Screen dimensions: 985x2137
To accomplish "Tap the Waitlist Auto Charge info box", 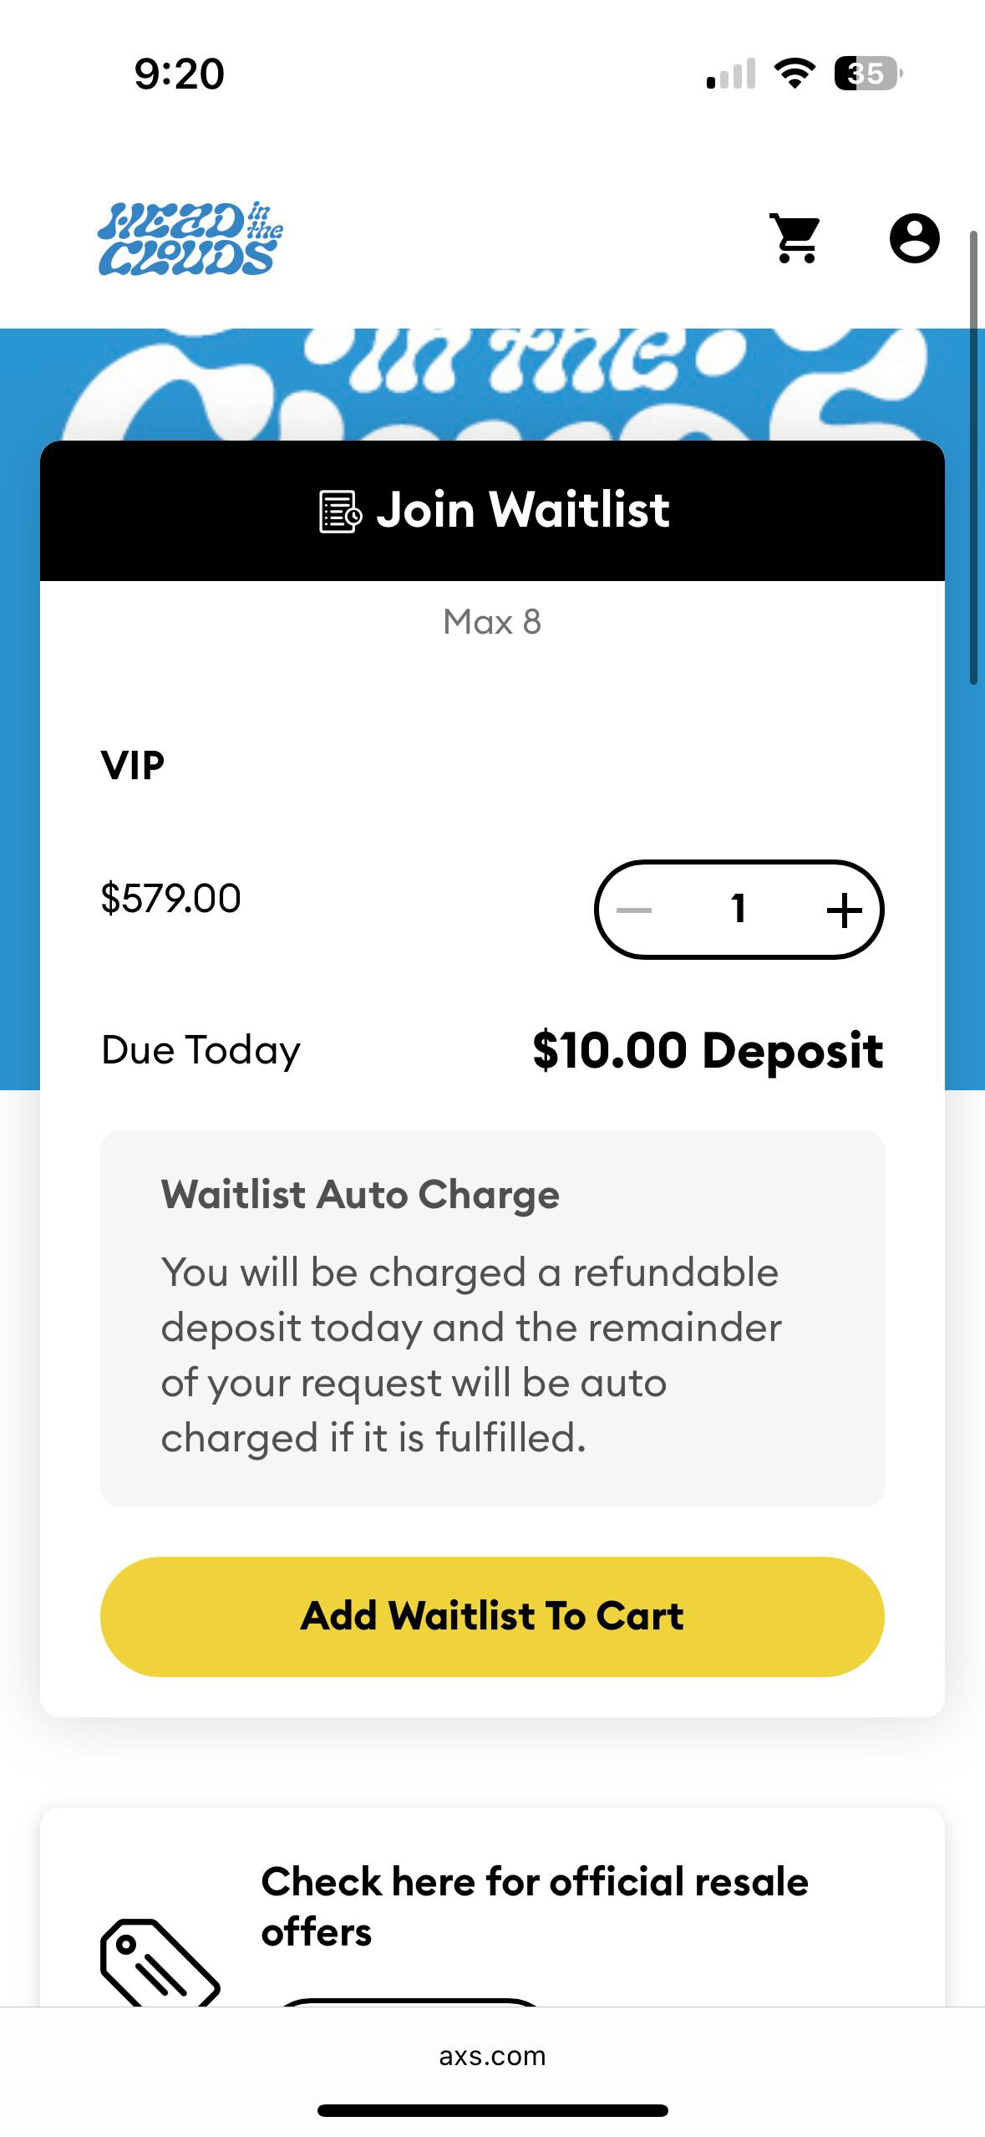I will 492,1318.
